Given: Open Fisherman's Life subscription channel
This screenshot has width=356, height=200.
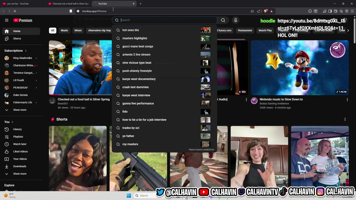Looking at the screenshot, I should [x=21, y=102].
